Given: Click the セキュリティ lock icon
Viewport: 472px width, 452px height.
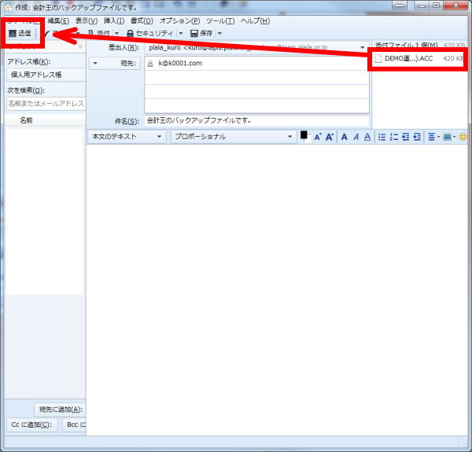Looking at the screenshot, I should (x=130, y=34).
